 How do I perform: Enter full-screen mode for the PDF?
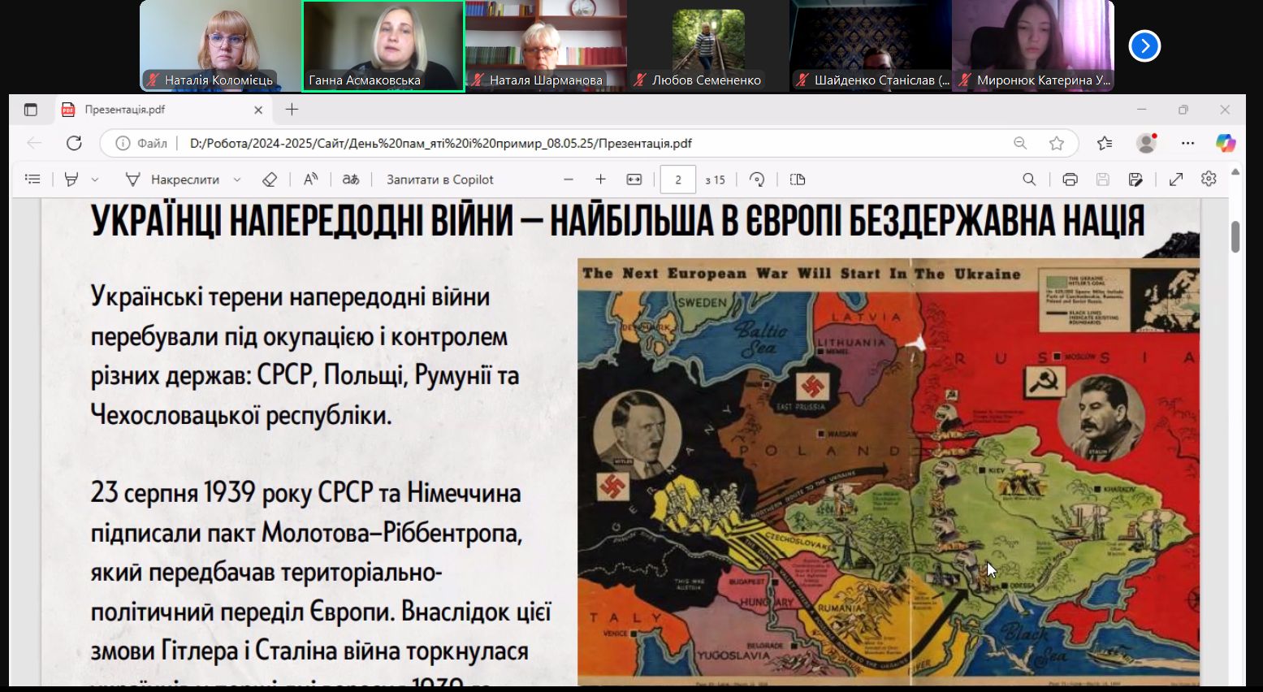(1175, 179)
